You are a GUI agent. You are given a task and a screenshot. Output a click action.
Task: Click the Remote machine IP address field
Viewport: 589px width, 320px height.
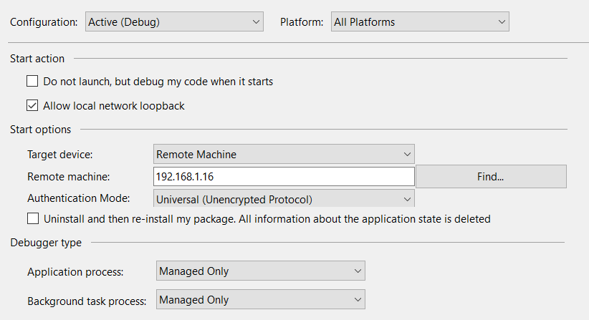tap(284, 176)
